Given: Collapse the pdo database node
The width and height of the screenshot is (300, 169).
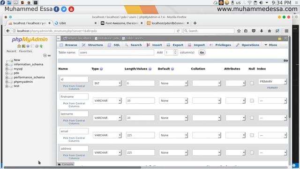Looking at the screenshot, I should [7, 73].
